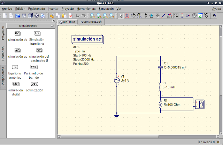Open the Herramientas menu

click(86, 8)
